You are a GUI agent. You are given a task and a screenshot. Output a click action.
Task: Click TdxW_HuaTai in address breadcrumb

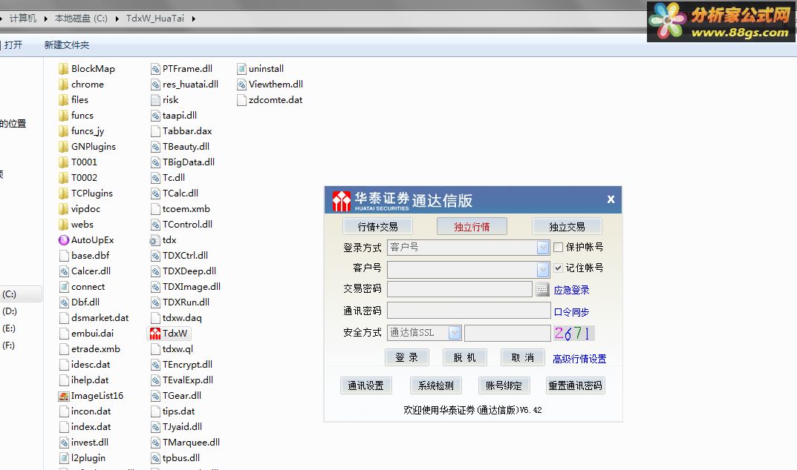coord(155,19)
